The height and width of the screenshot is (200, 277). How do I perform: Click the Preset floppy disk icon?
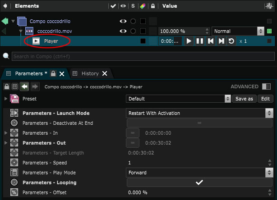coord(14,99)
